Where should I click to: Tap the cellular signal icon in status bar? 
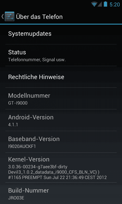tap(100, 4)
